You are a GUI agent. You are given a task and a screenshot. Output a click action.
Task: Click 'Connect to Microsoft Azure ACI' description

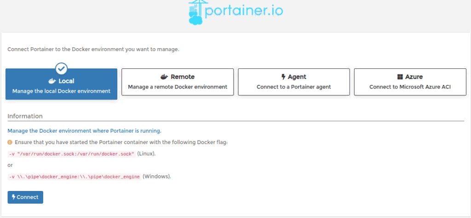410,87
